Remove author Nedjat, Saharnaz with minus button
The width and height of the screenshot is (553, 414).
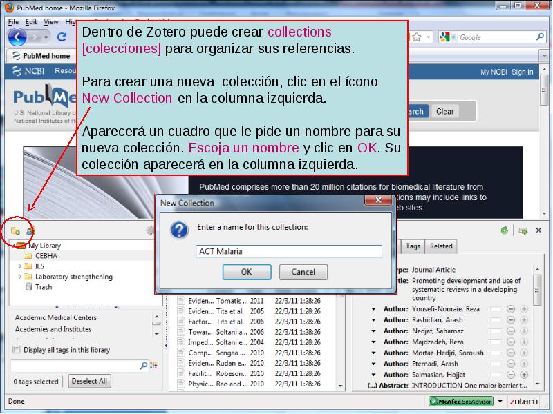tap(511, 331)
